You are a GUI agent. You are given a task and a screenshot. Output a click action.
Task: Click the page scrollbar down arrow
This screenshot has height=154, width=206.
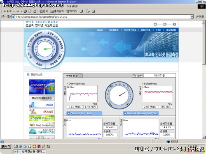click(204, 138)
